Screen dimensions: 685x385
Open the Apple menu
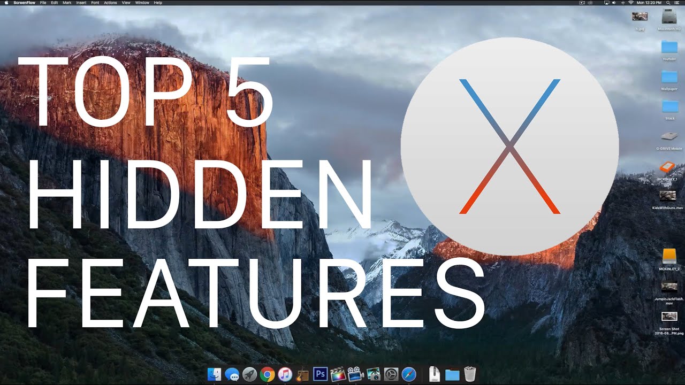pyautogui.click(x=5, y=3)
